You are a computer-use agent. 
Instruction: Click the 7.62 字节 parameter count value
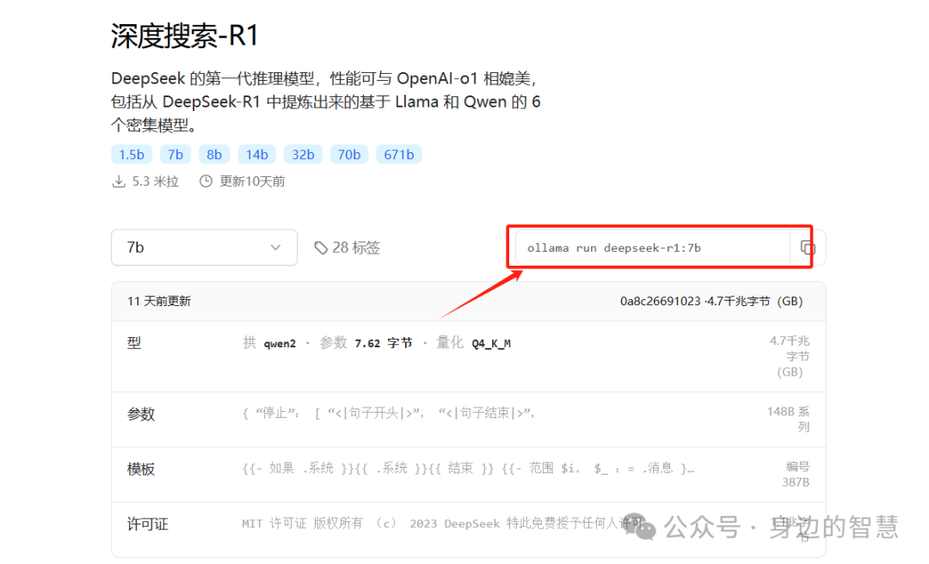384,344
